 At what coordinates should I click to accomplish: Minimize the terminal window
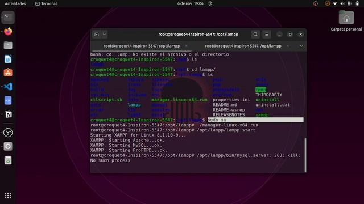279,35
